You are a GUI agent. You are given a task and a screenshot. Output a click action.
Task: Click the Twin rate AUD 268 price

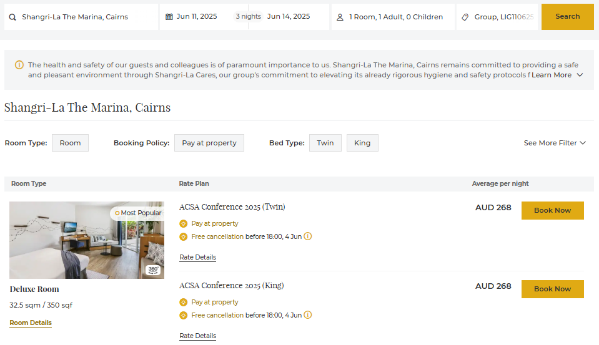click(x=493, y=208)
